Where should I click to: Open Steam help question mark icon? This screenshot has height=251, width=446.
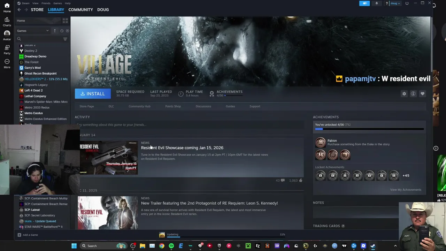386,3
